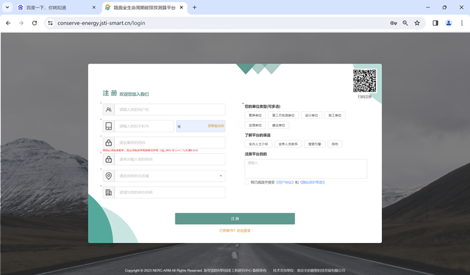The height and width of the screenshot is (275, 470).
Task: Focus the 注册平台目的 purpose text area
Action: pyautogui.click(x=306, y=169)
